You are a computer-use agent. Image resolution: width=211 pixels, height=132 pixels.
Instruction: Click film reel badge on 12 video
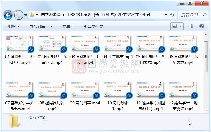tap(195, 96)
